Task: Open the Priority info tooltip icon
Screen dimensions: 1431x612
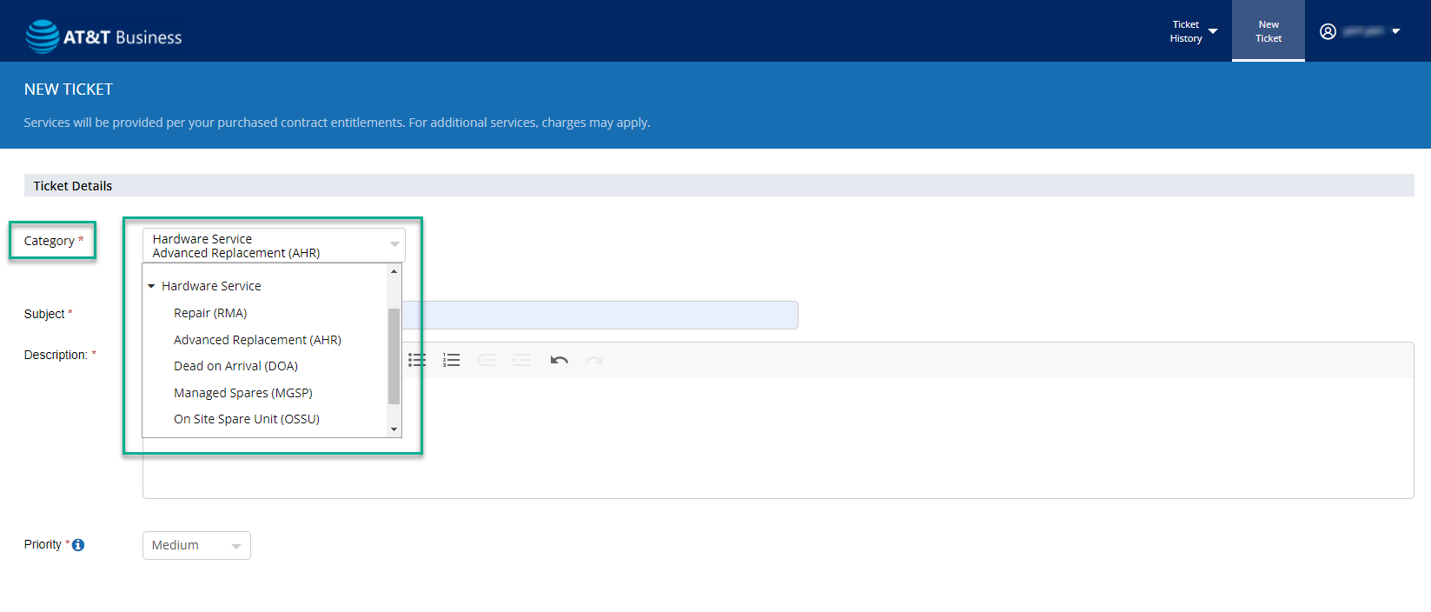Action: click(x=78, y=545)
